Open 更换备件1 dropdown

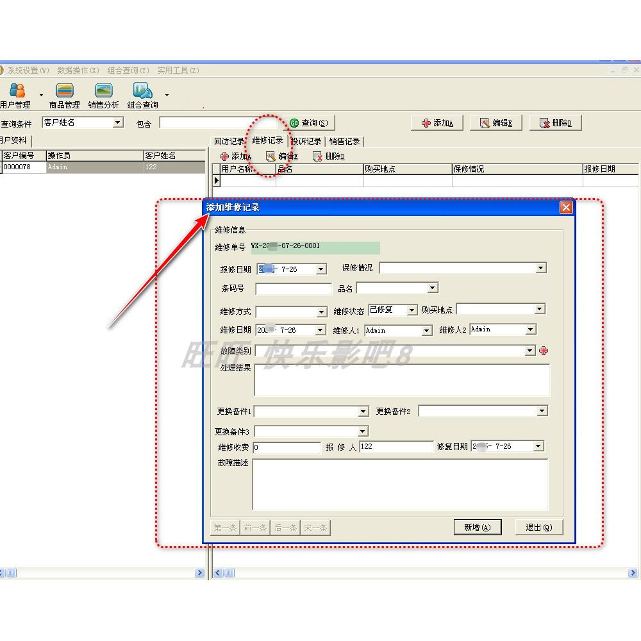point(363,411)
